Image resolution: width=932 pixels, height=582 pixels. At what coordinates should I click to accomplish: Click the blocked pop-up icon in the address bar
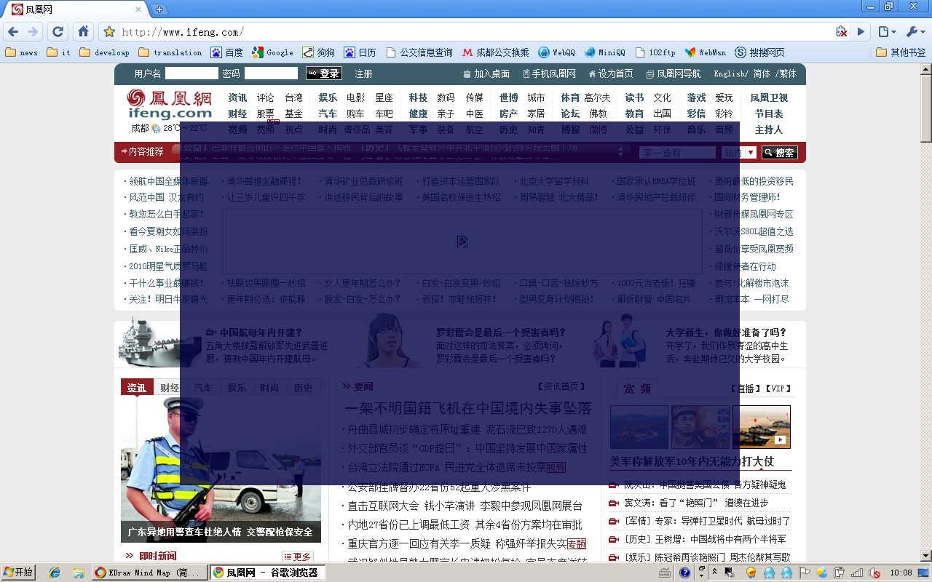pos(842,32)
